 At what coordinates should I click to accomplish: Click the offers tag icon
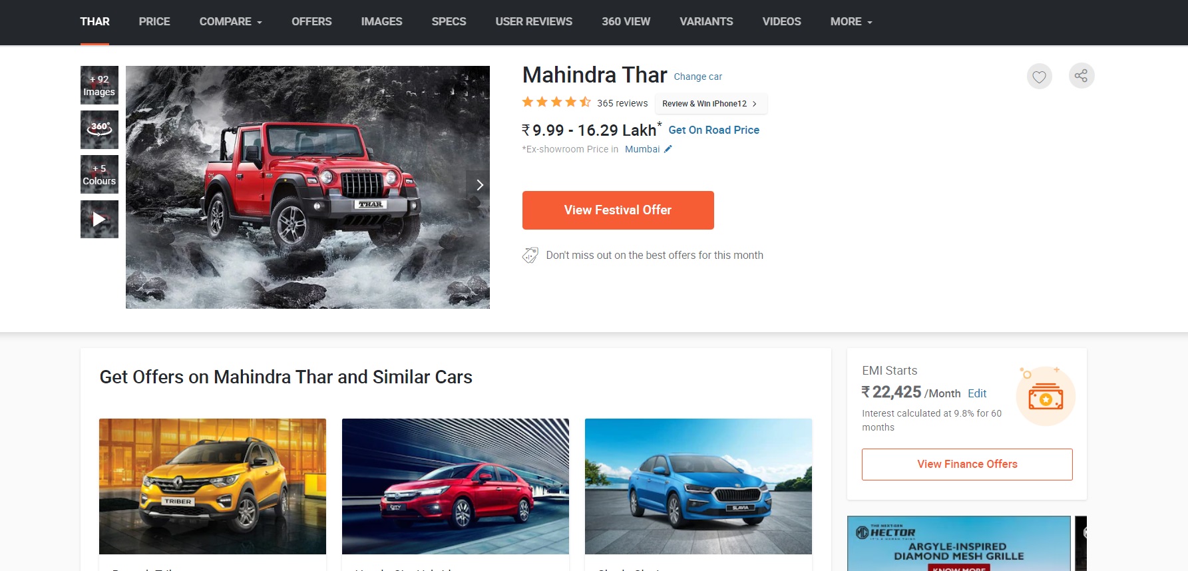[530, 255]
